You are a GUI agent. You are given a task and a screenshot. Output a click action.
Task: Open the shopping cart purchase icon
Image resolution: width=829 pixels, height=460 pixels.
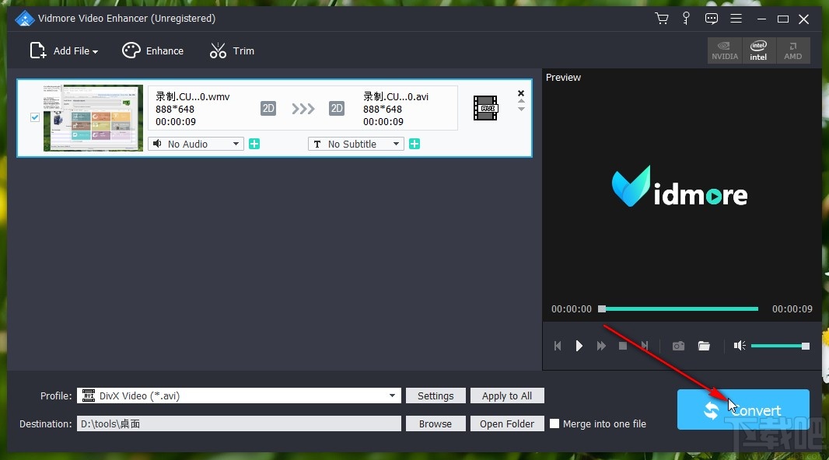point(661,19)
